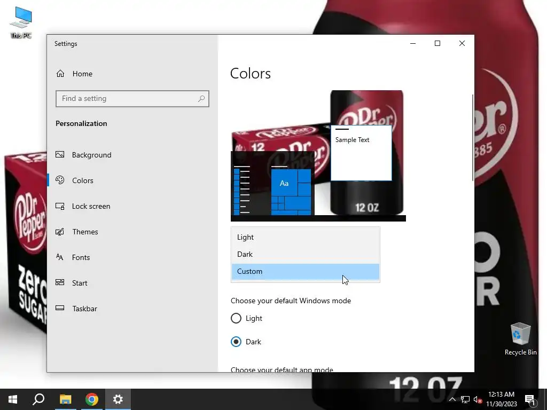Choose Custom in the color dropdown list

click(305, 271)
